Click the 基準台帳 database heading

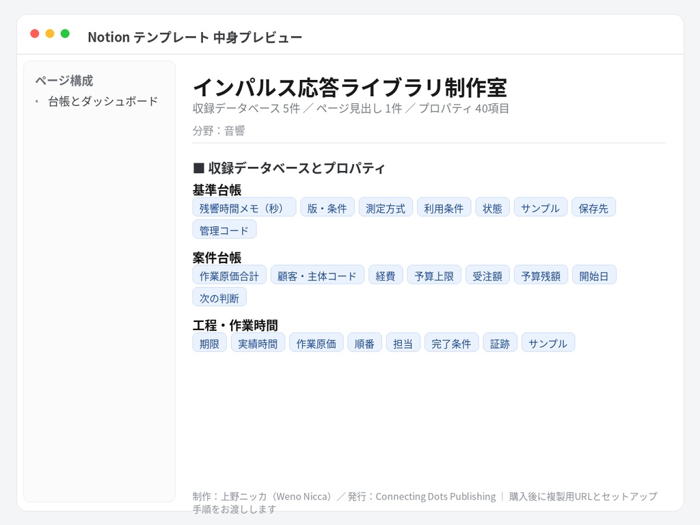[x=217, y=190]
